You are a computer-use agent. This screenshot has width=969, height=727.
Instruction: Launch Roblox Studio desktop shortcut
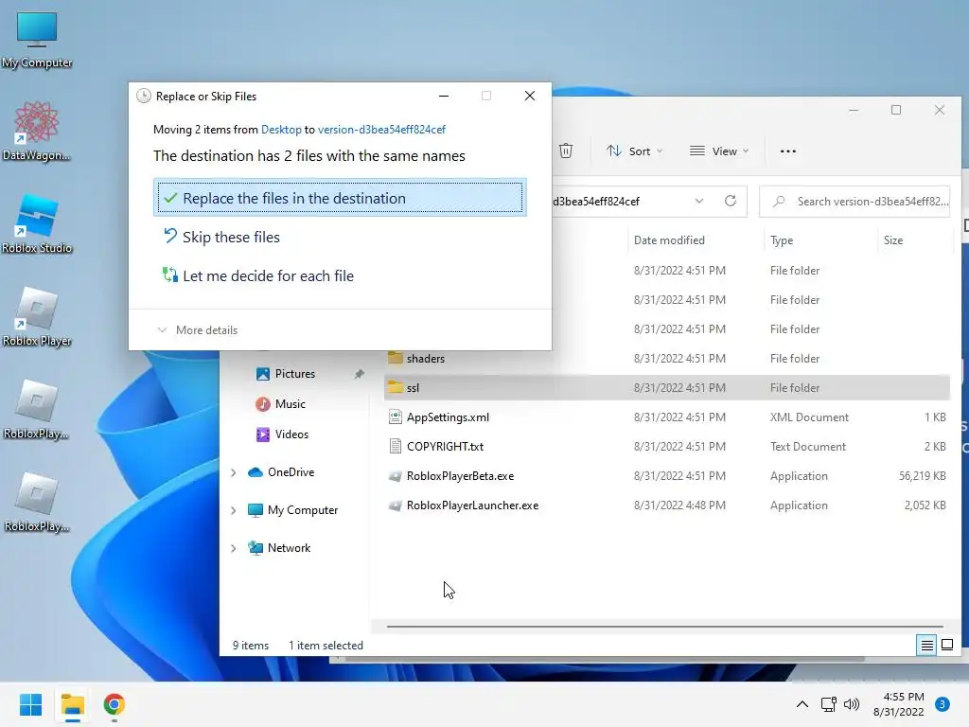tap(37, 223)
